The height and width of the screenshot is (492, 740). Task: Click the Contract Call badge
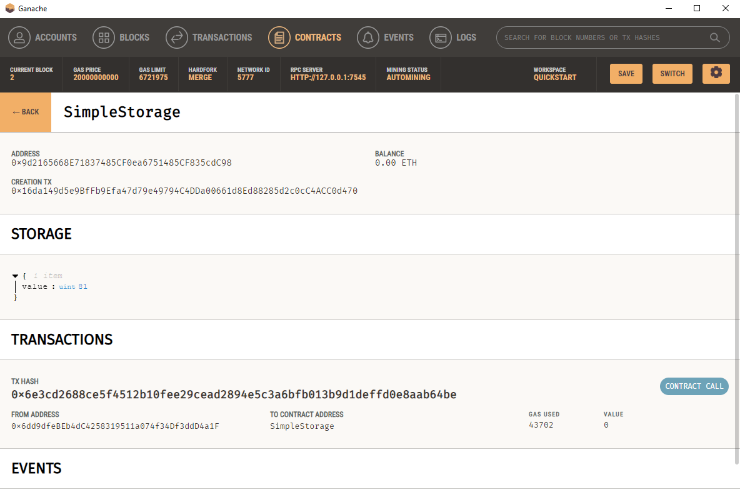click(694, 386)
